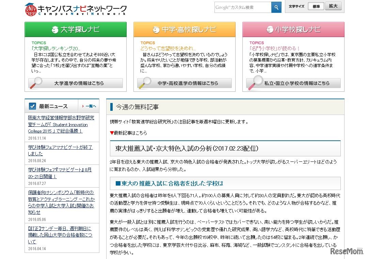Select the 拡大 text size option
Screen dimensions: 368x259
[333, 6]
